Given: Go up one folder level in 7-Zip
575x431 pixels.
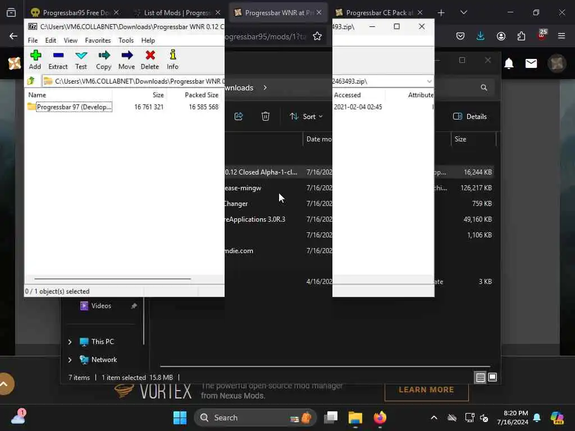Looking at the screenshot, I should pos(31,81).
